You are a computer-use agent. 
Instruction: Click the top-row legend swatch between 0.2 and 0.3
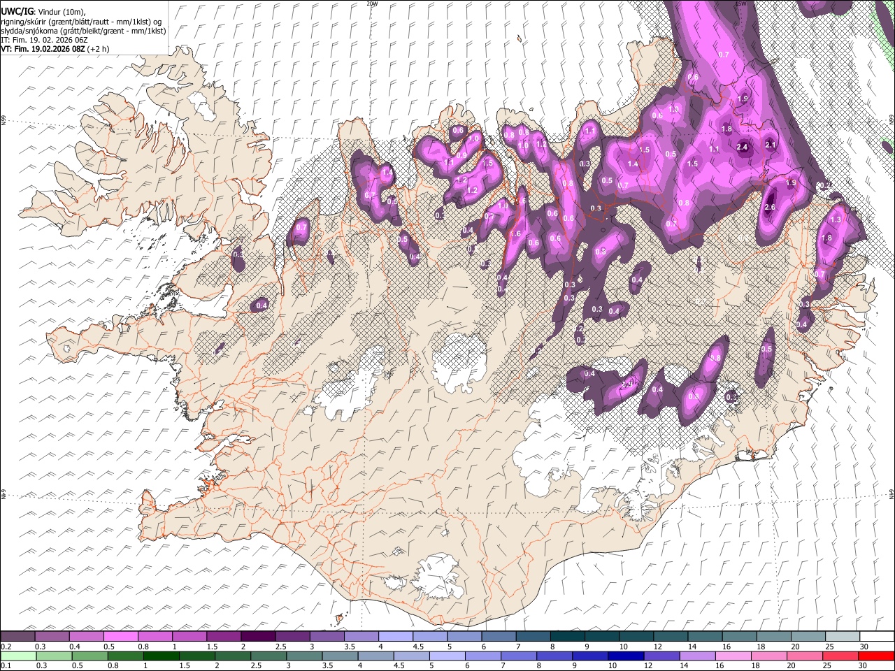coord(17,637)
